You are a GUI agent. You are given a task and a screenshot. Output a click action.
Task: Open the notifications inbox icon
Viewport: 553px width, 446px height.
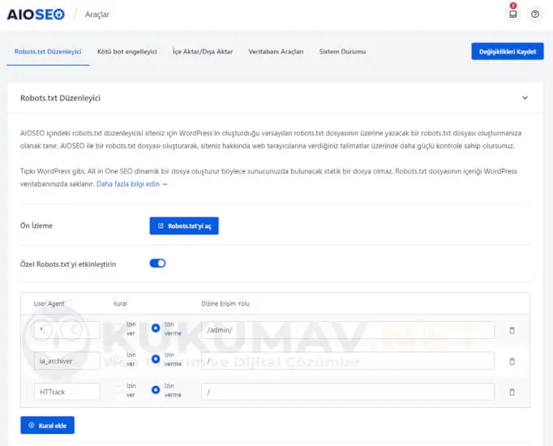pyautogui.click(x=513, y=14)
